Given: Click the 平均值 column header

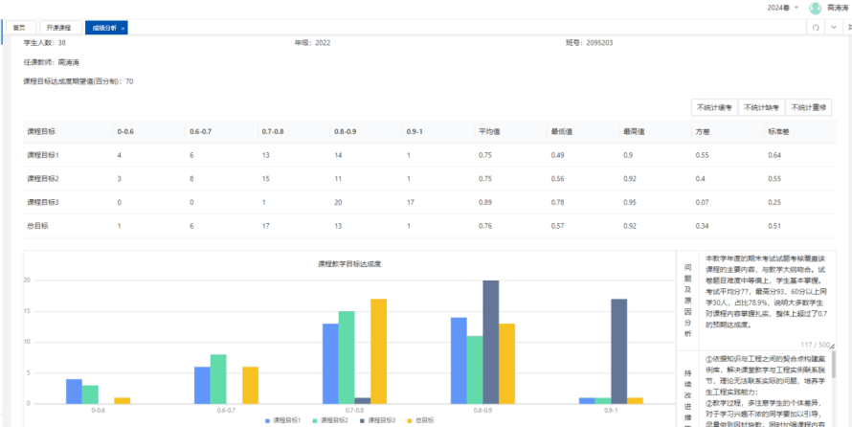Looking at the screenshot, I should [485, 130].
